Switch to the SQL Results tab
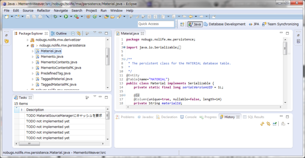305x158 pixels. (254, 117)
